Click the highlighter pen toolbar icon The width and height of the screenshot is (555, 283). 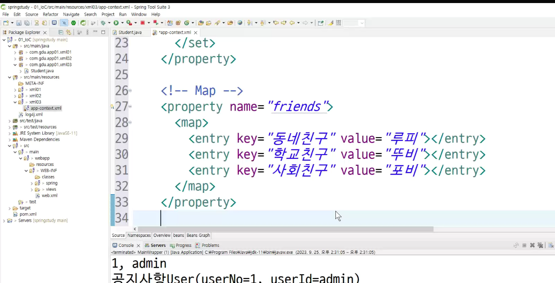coord(331,23)
